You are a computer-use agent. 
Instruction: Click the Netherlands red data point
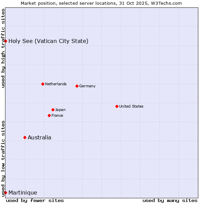(43, 84)
